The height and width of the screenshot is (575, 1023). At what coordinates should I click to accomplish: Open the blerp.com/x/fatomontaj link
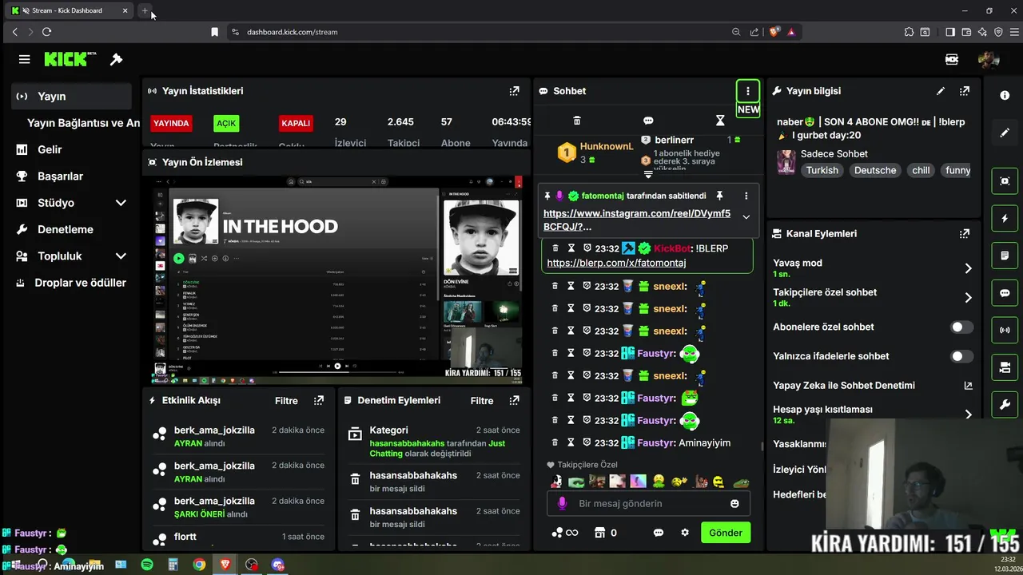tap(616, 263)
